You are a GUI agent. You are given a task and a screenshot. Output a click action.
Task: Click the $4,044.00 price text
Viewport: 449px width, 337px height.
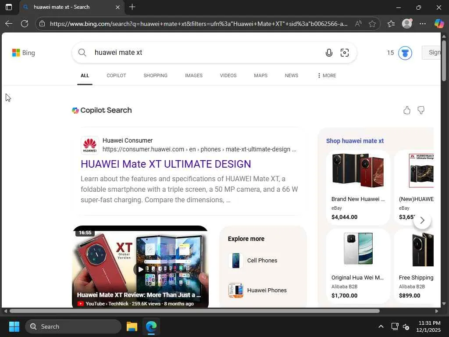click(x=344, y=217)
